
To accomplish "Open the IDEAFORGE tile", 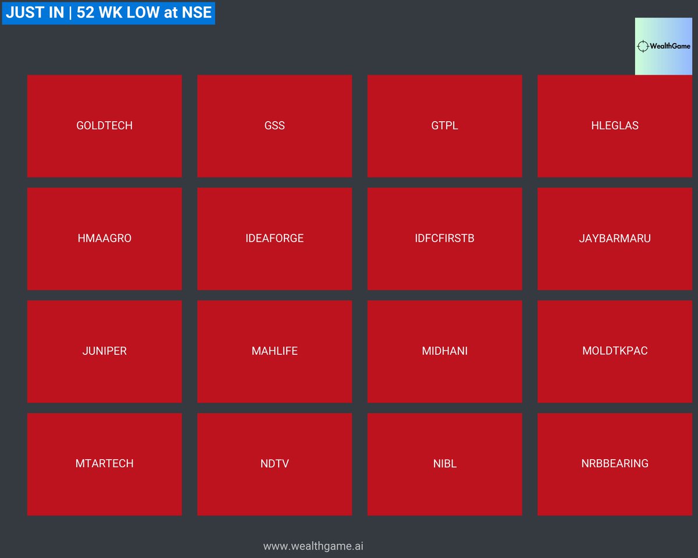I will [x=275, y=239].
